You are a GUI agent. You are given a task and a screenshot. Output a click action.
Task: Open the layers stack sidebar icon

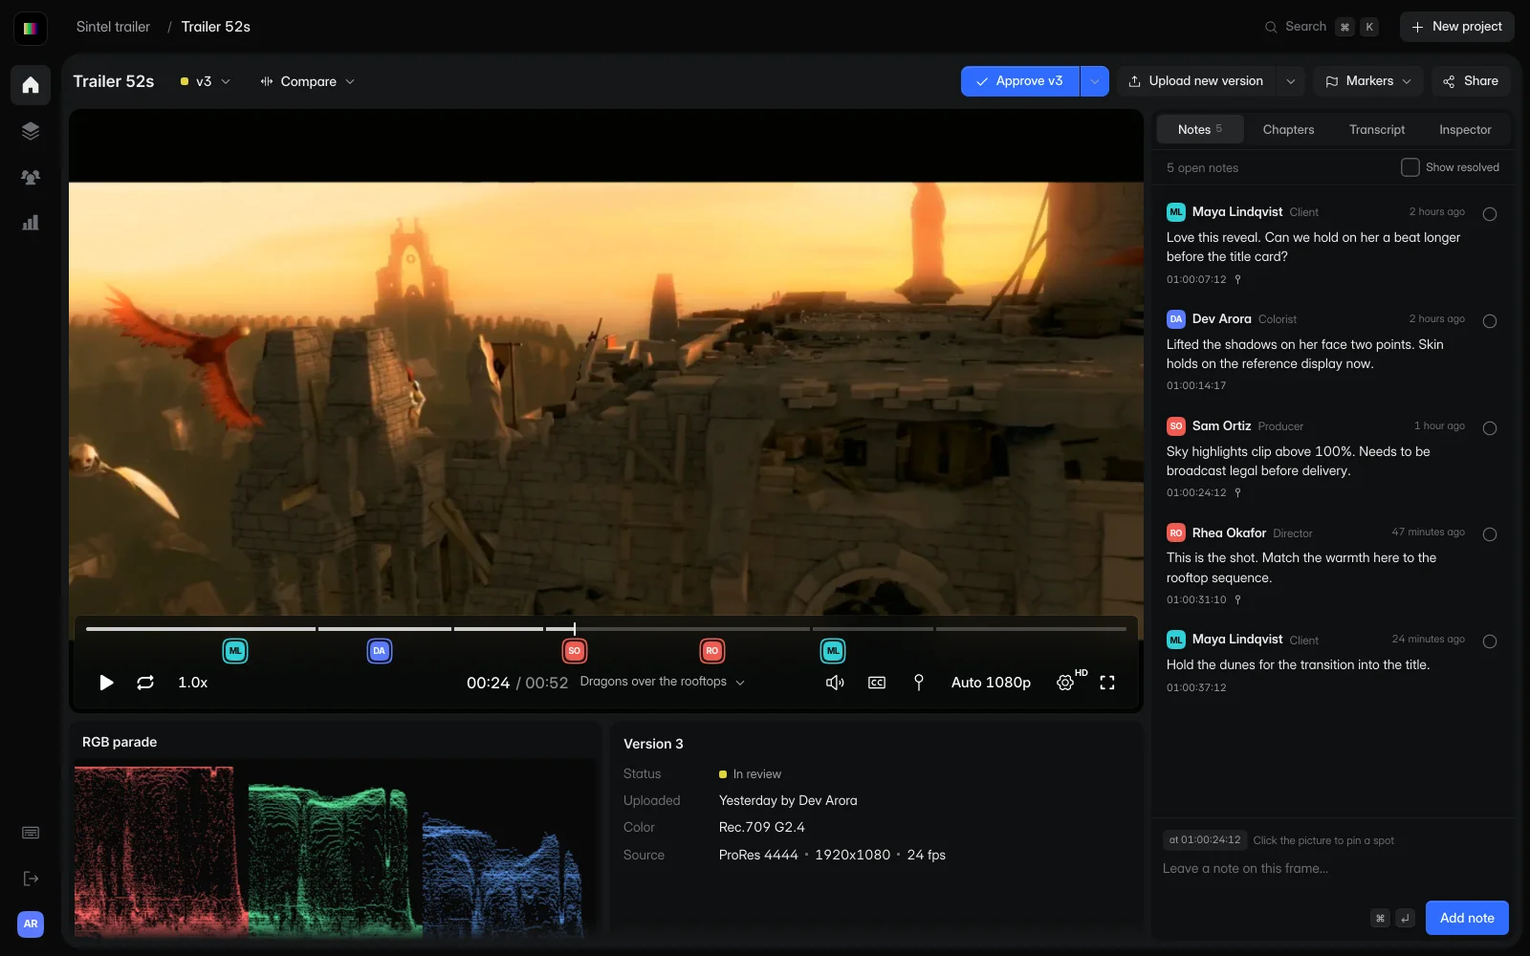point(31,131)
